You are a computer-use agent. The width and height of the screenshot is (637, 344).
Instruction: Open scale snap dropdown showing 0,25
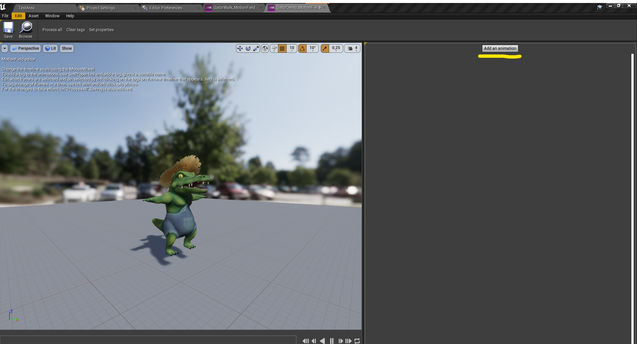coord(336,48)
